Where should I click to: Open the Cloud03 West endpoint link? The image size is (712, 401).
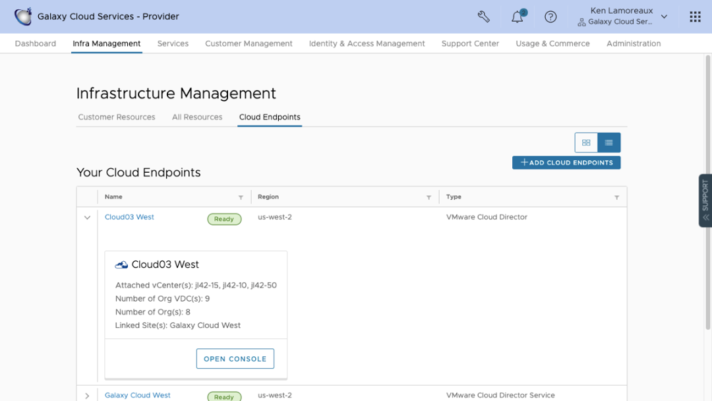point(129,217)
